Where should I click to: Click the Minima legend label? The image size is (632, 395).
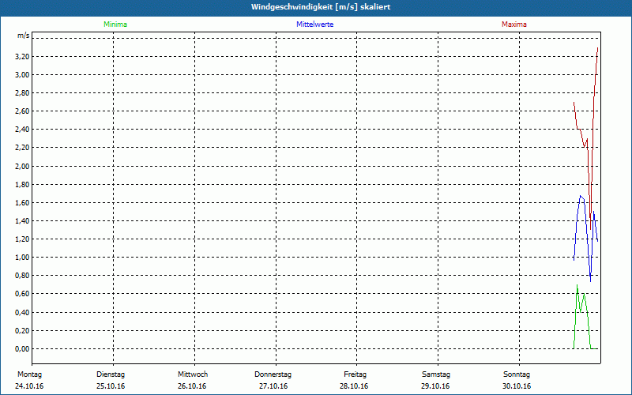coord(115,24)
